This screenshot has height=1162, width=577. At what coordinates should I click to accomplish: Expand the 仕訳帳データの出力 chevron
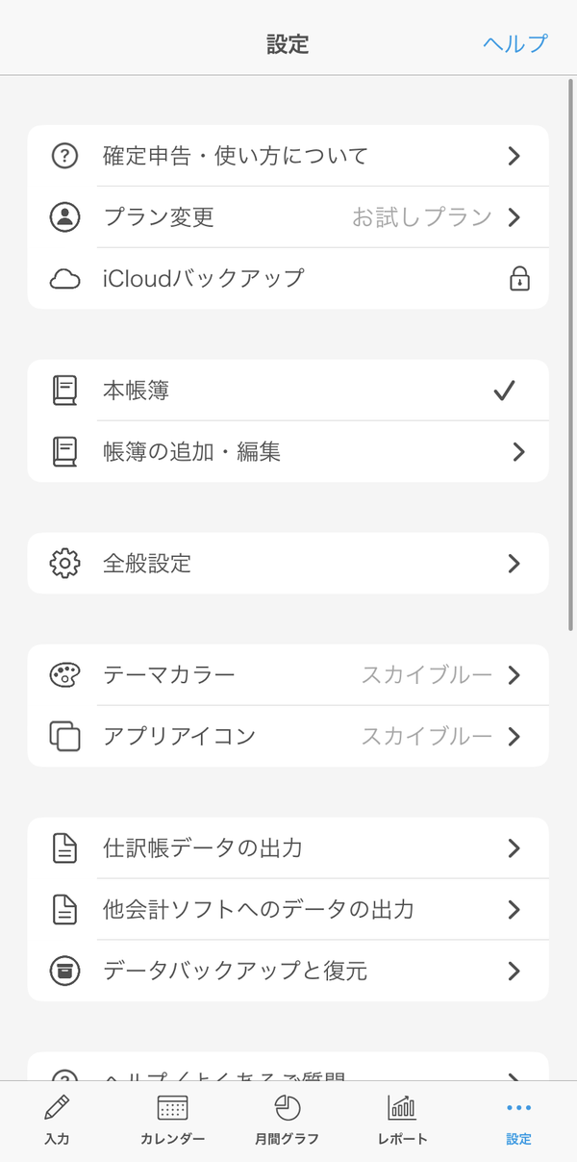click(514, 848)
